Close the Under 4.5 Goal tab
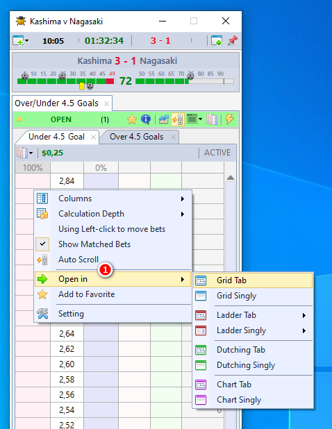The width and height of the screenshot is (332, 429). pos(93,137)
